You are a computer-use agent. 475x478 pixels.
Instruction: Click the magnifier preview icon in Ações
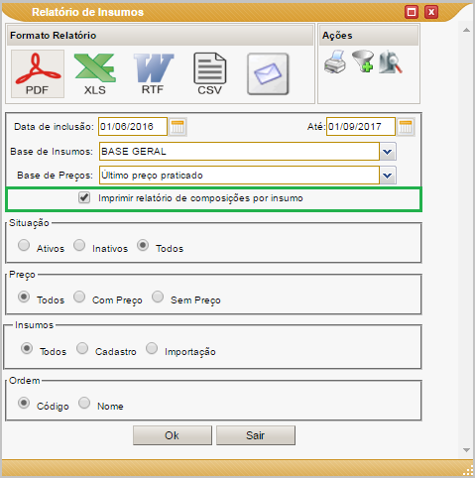[391, 61]
